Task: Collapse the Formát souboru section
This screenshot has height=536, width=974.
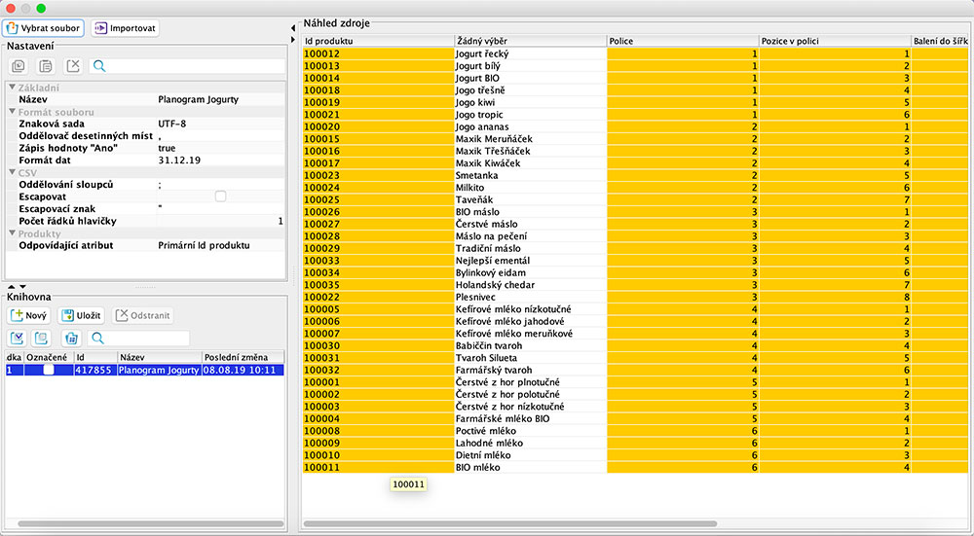Action: [13, 113]
